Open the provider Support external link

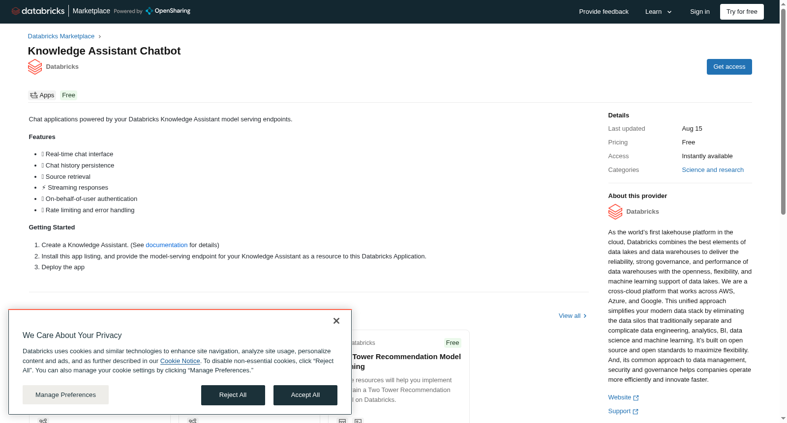pyautogui.click(x=623, y=411)
